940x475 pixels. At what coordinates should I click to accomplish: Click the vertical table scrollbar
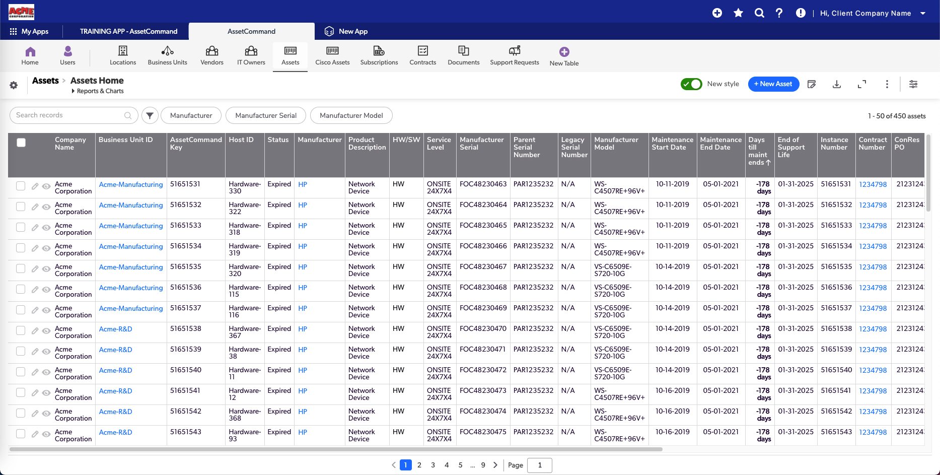928,172
